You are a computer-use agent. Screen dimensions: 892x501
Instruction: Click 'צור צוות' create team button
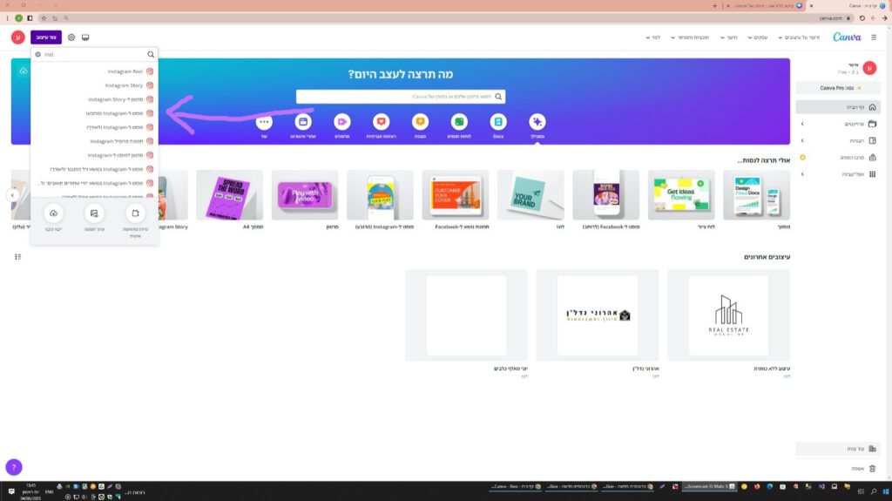(838, 450)
